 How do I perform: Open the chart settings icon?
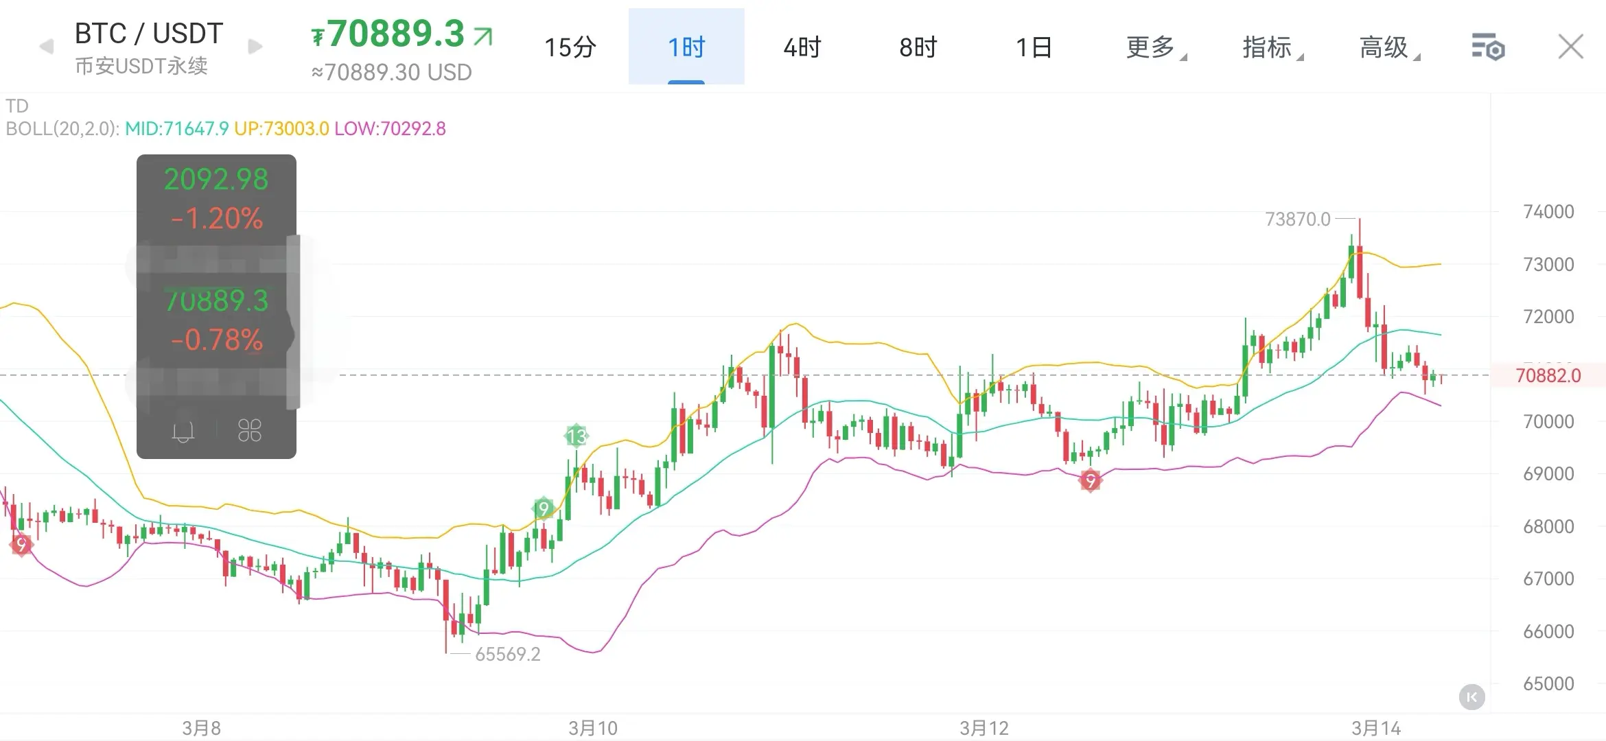pos(1488,47)
